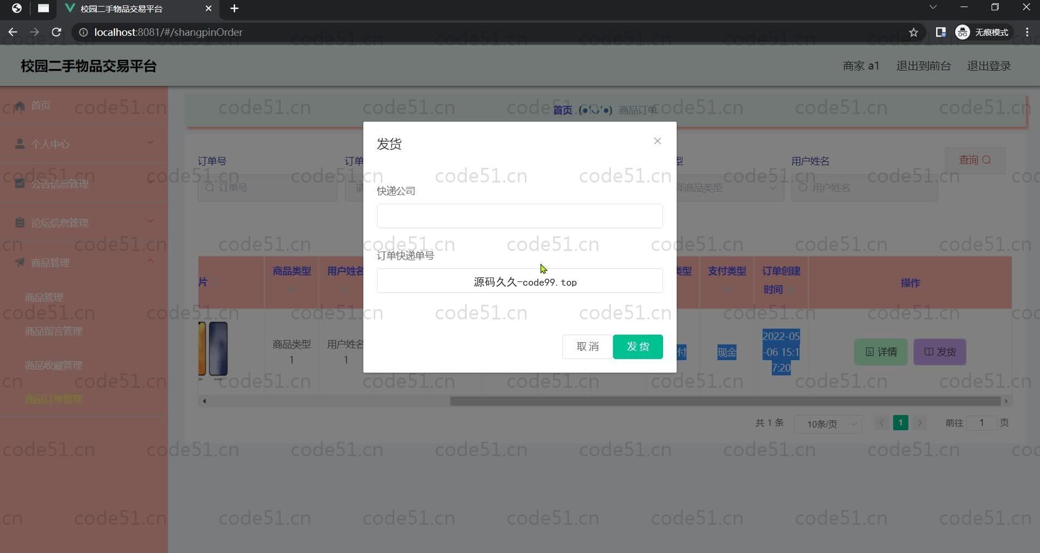Image resolution: width=1040 pixels, height=553 pixels.
Task: Click the 2022-05-06 15:17:20 timestamp cell
Action: click(x=781, y=352)
